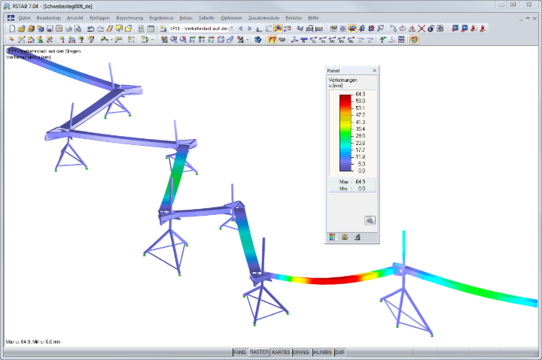Click the measure/chain tool icon
Screen dimensions: 542x360
[393, 29]
